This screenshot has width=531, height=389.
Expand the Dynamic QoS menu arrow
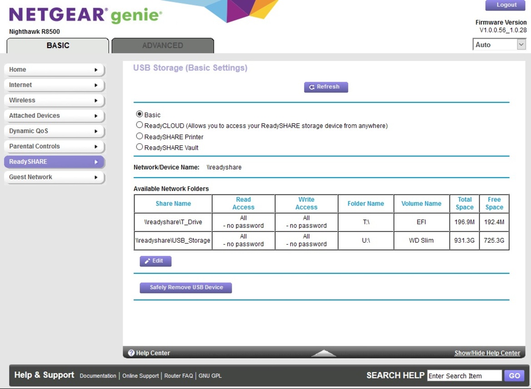click(x=96, y=131)
